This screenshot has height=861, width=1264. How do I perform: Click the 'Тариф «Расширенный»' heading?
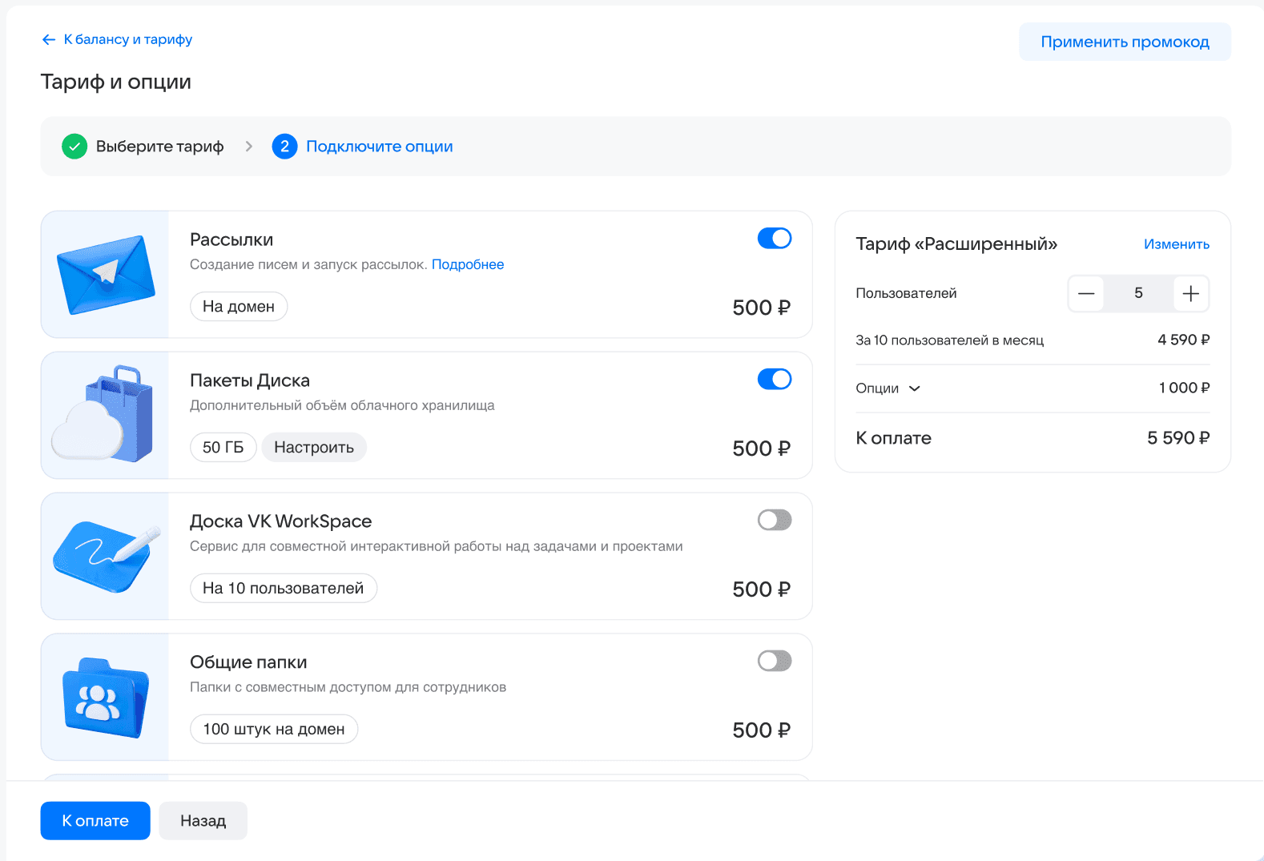(x=956, y=244)
